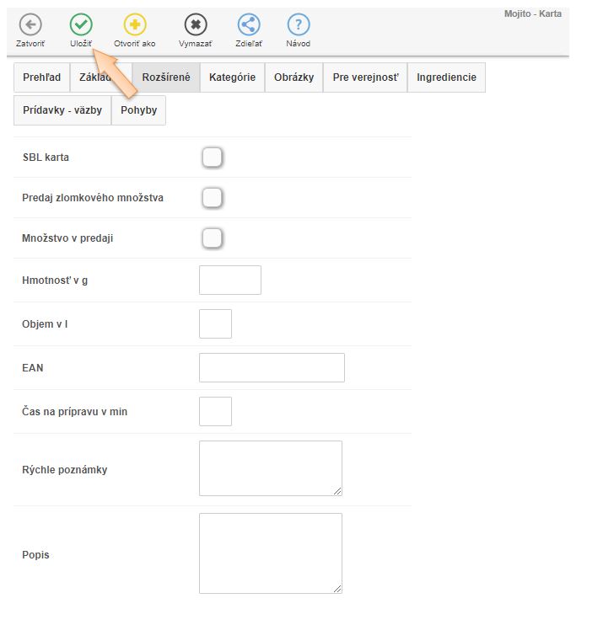Select the Pre verejnosť tab
This screenshot has height=625, width=614.
tap(365, 77)
